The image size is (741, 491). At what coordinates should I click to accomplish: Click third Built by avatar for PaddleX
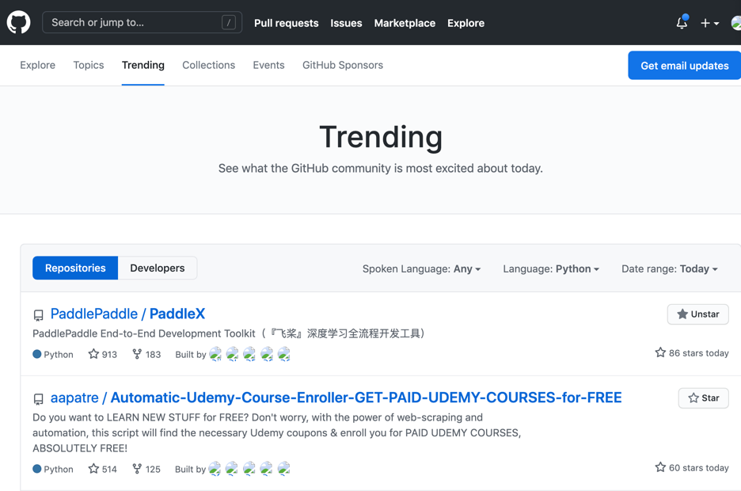249,353
